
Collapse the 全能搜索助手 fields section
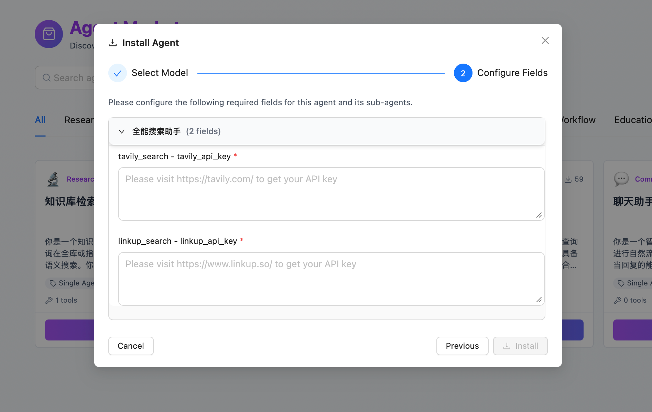click(x=121, y=131)
